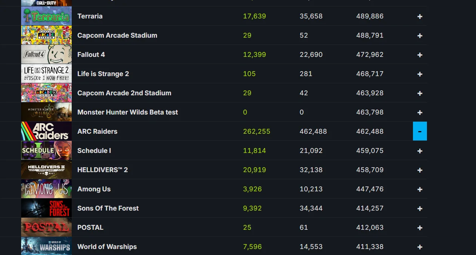Add Terraria using its plus button

click(420, 16)
